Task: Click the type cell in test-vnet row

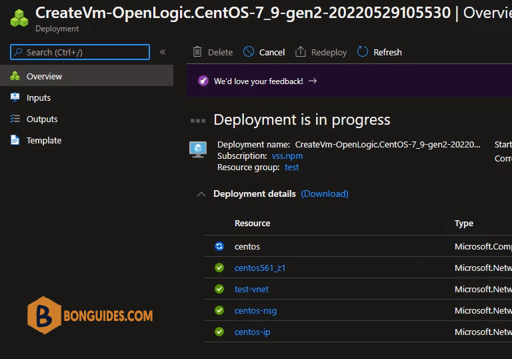Action: click(483, 289)
